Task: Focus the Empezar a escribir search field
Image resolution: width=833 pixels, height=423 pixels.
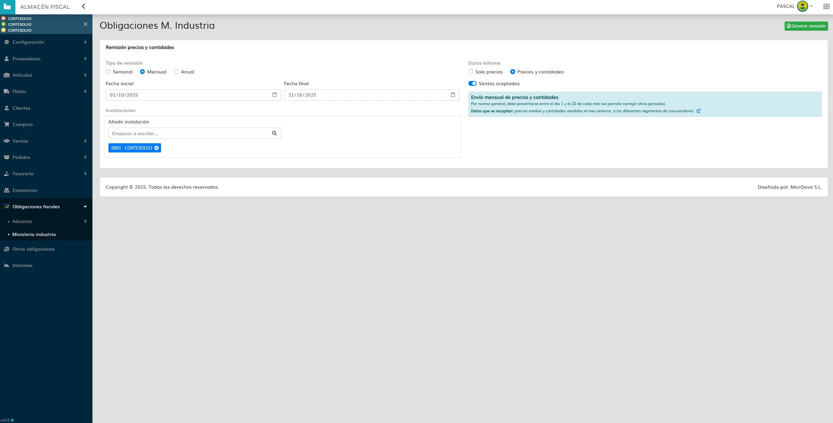Action: coord(195,133)
